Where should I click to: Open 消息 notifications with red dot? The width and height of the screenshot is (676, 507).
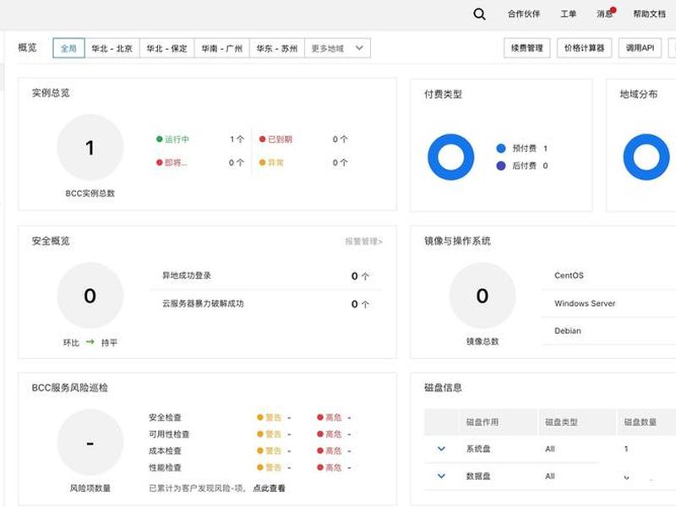(606, 14)
